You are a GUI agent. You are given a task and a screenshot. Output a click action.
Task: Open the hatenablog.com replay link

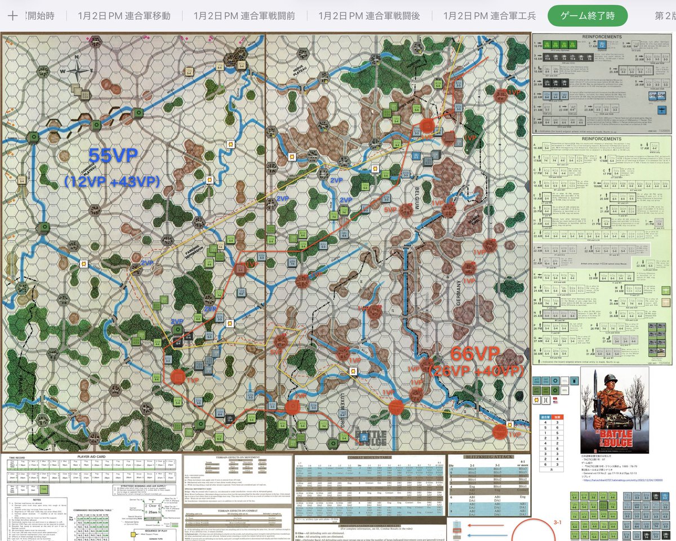pos(623,480)
